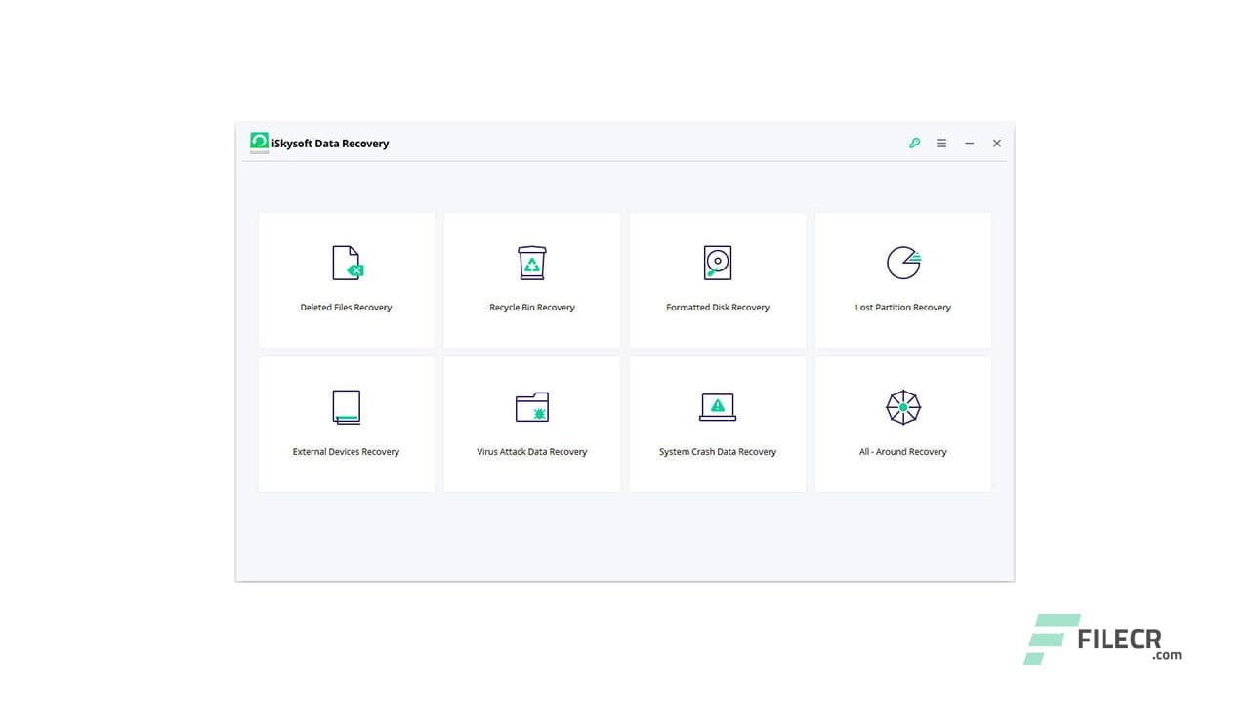The image size is (1250, 703).
Task: Click the Recycle Bin Recovery trash icon
Action: 531,262
